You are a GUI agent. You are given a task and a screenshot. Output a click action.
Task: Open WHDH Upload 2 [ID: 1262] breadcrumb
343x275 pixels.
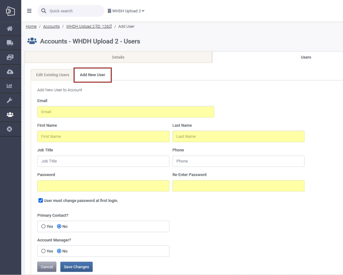coord(89,26)
